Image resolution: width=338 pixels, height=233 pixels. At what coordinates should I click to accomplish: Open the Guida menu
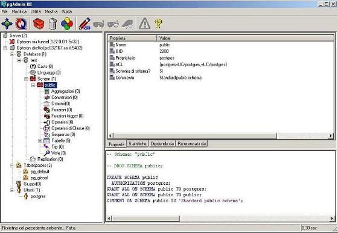[66, 11]
